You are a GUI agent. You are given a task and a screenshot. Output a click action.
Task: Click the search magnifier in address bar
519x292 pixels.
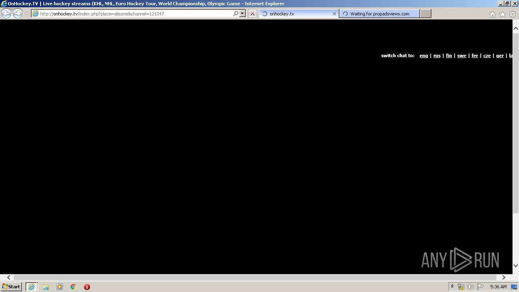tap(236, 13)
